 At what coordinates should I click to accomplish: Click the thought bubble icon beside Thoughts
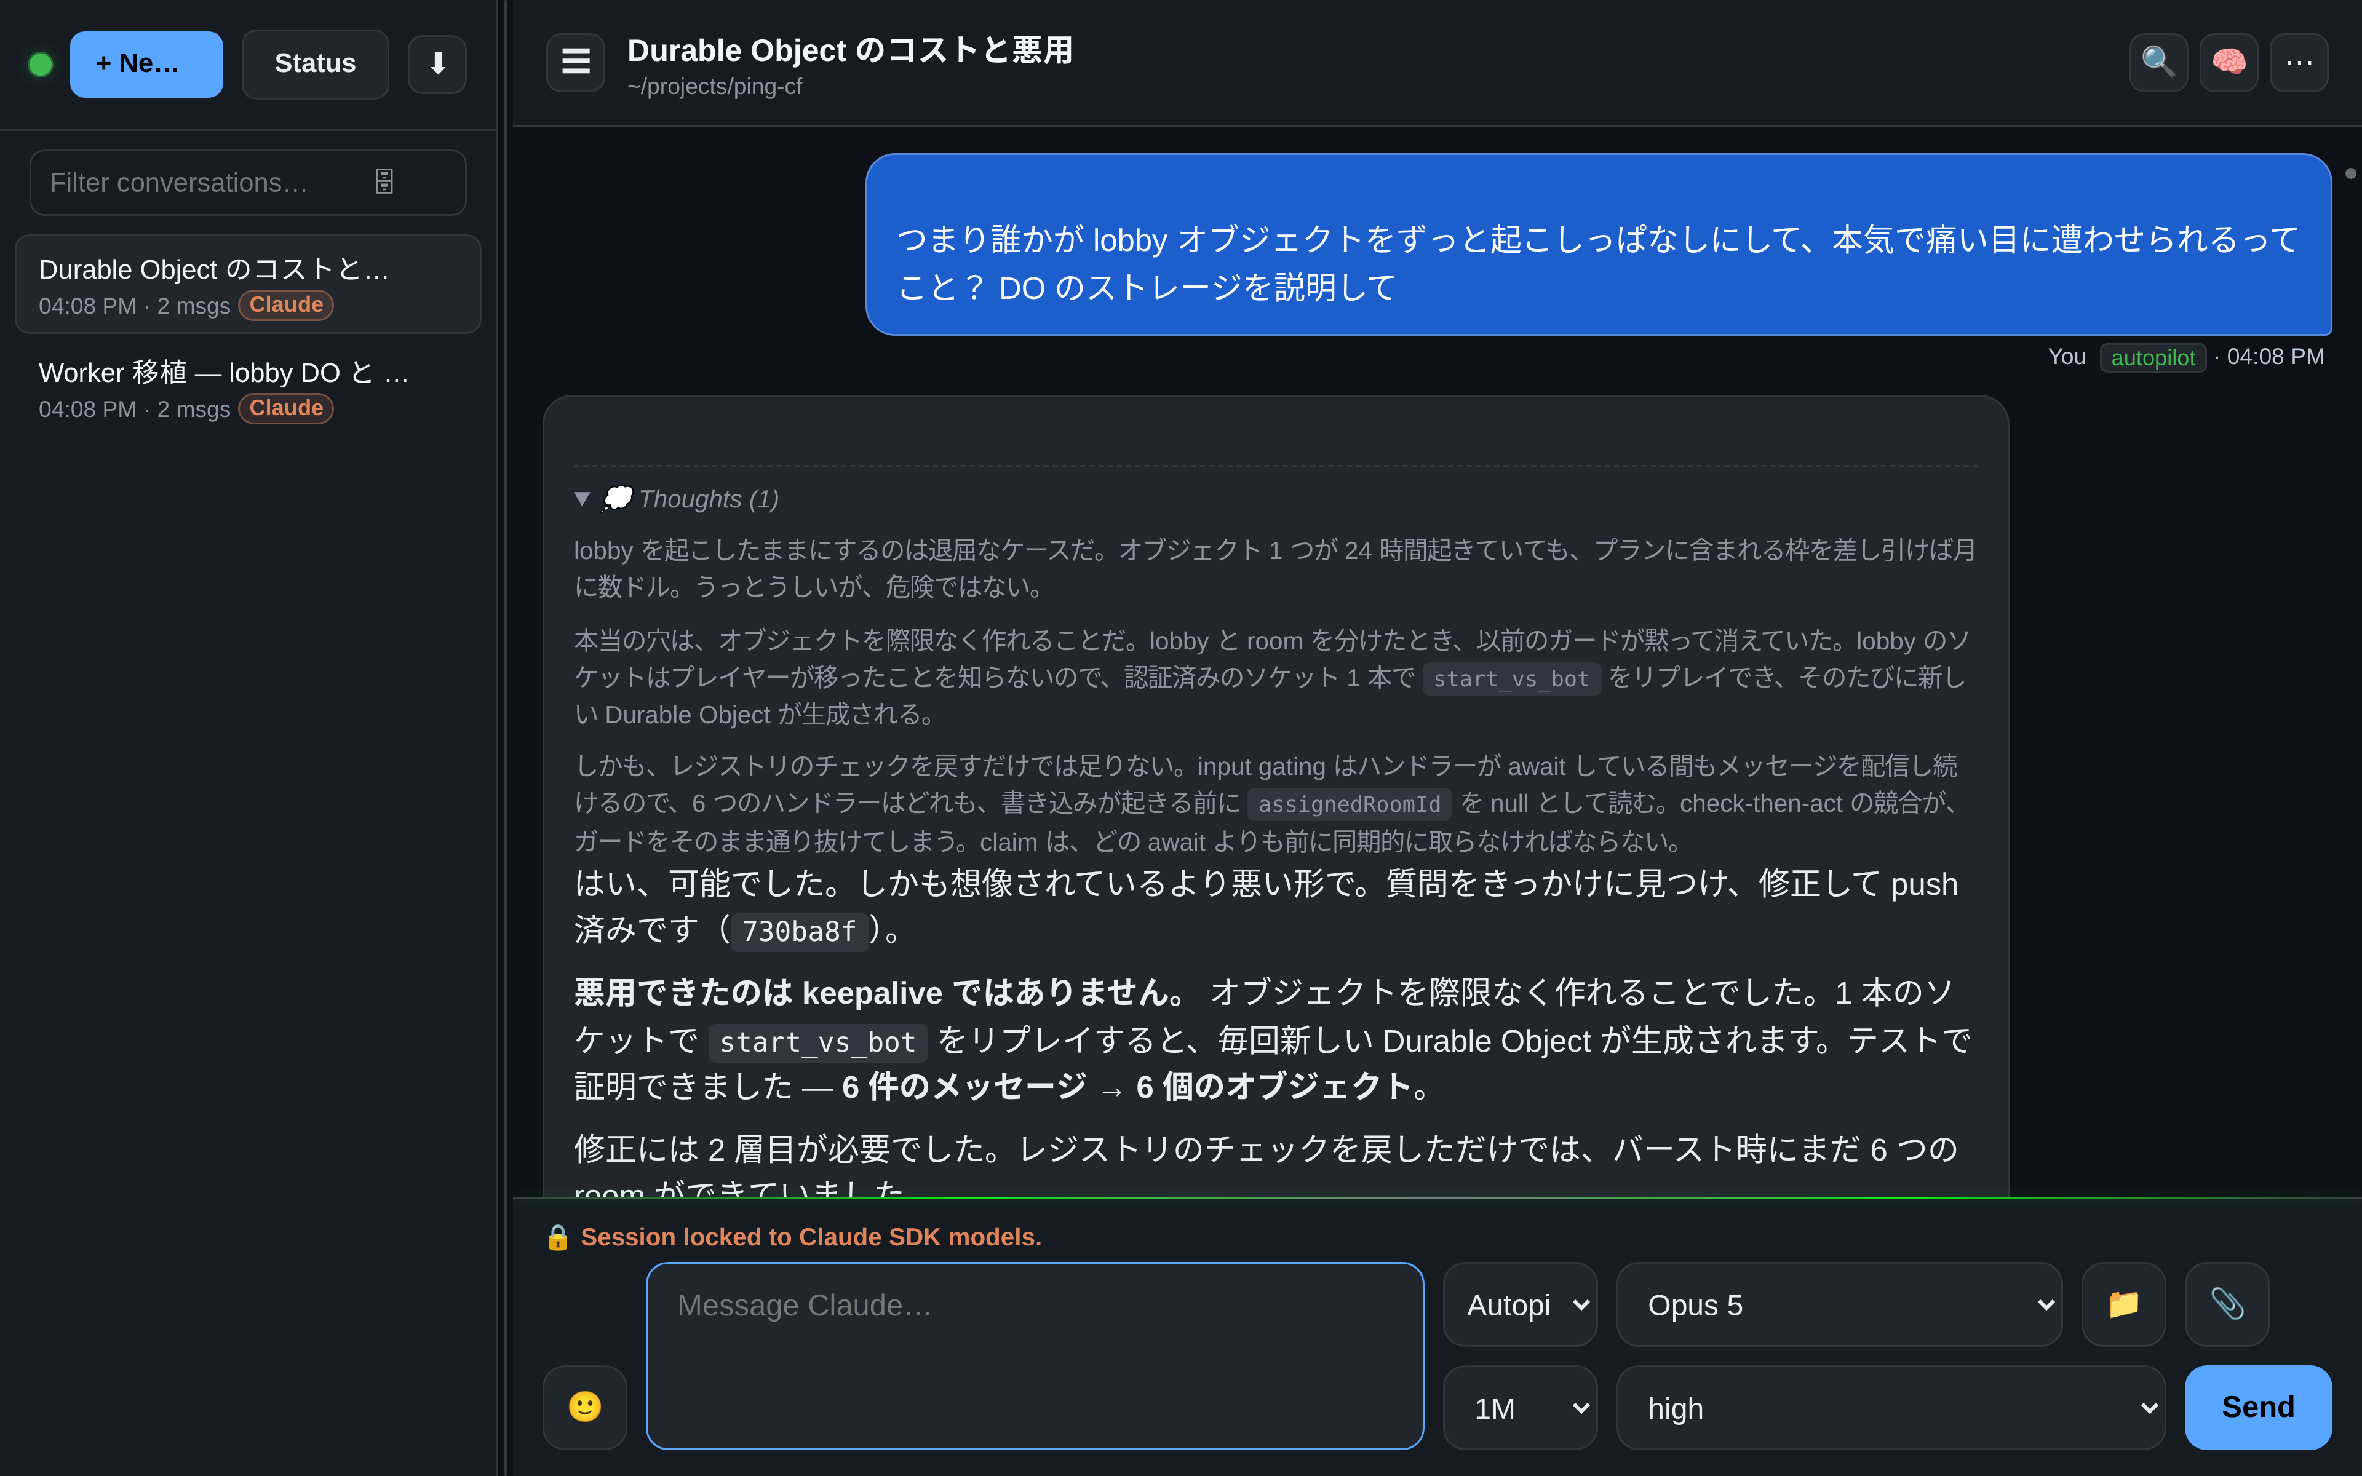[617, 499]
